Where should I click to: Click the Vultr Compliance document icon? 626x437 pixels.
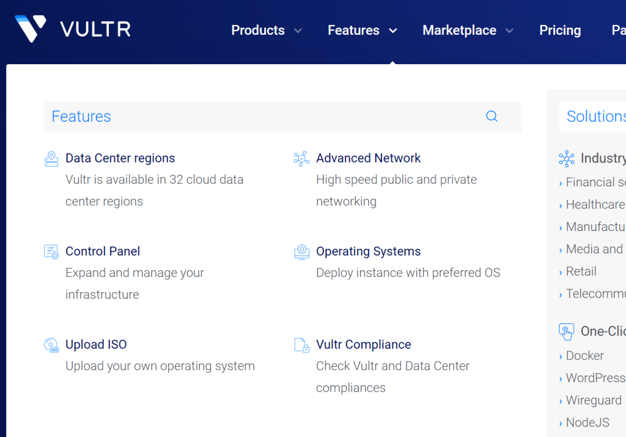click(x=302, y=345)
